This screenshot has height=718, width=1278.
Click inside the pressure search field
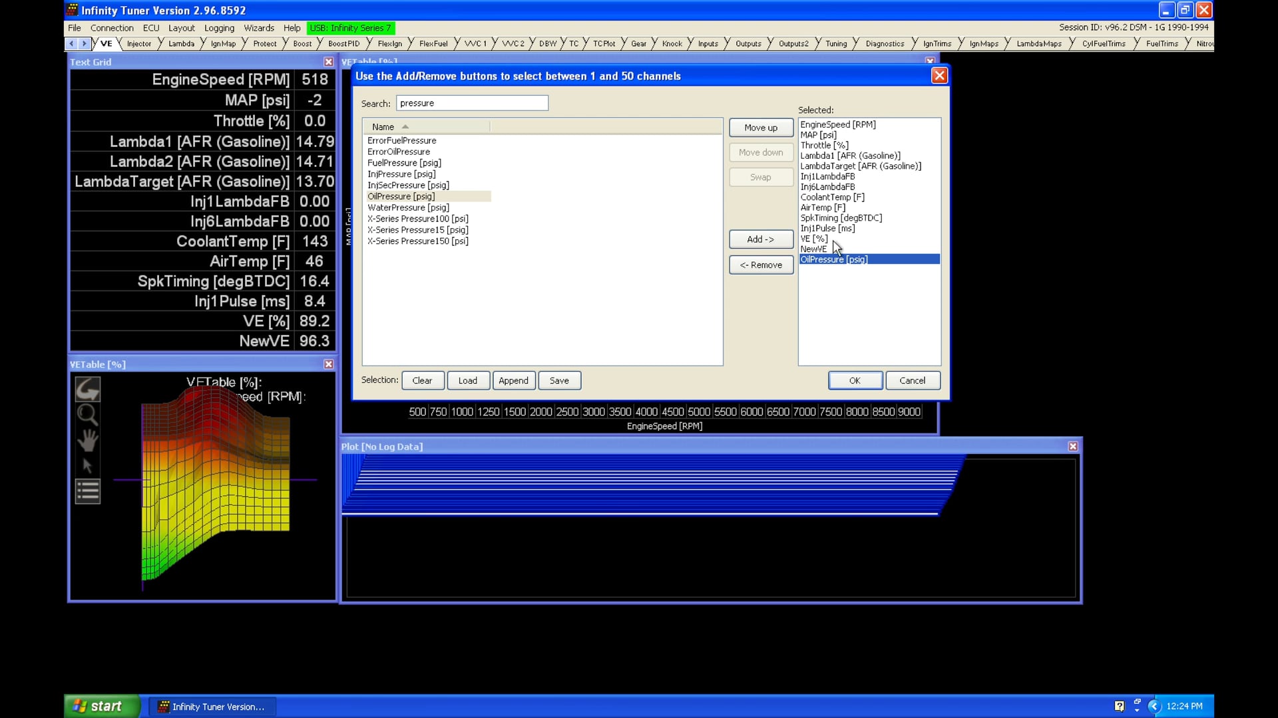pos(472,103)
